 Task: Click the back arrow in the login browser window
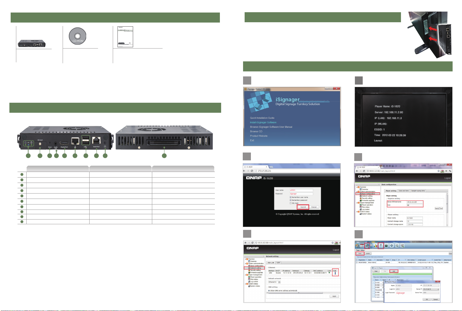point(244,171)
